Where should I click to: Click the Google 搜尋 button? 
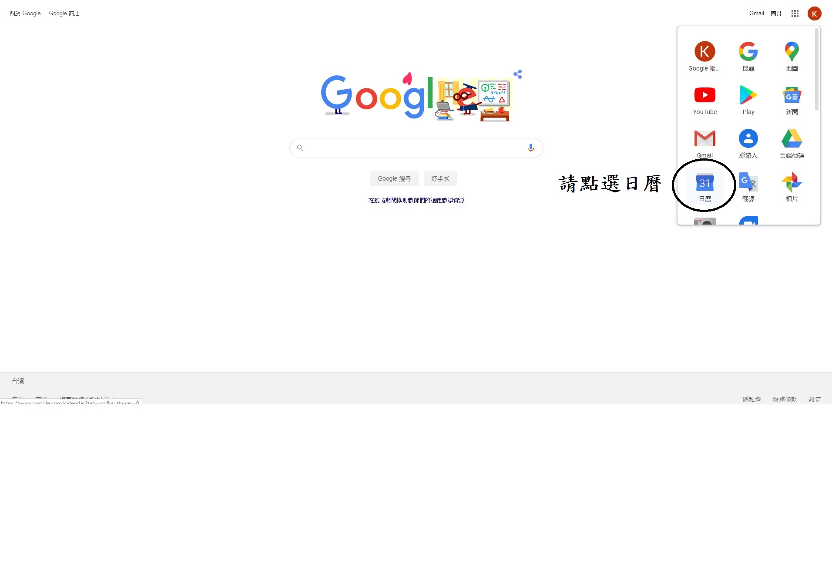(x=394, y=178)
